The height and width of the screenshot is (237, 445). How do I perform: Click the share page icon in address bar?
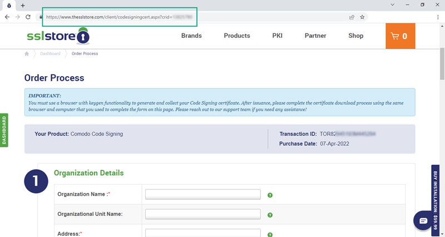352,17
